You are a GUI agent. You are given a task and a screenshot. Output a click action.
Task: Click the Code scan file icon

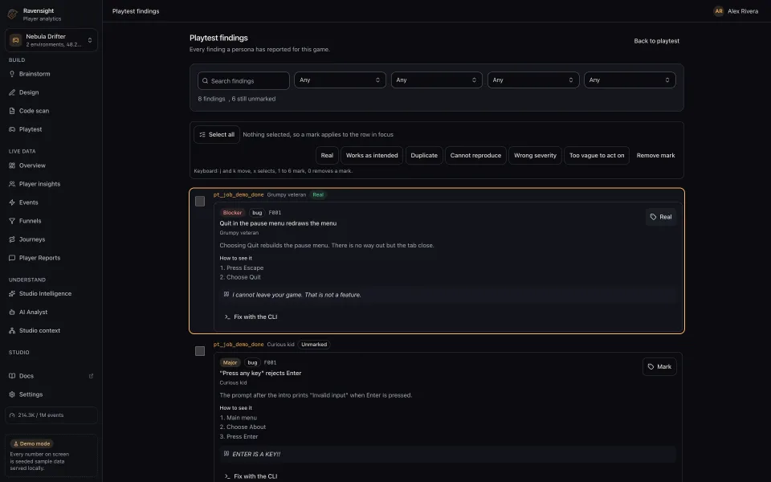click(12, 111)
